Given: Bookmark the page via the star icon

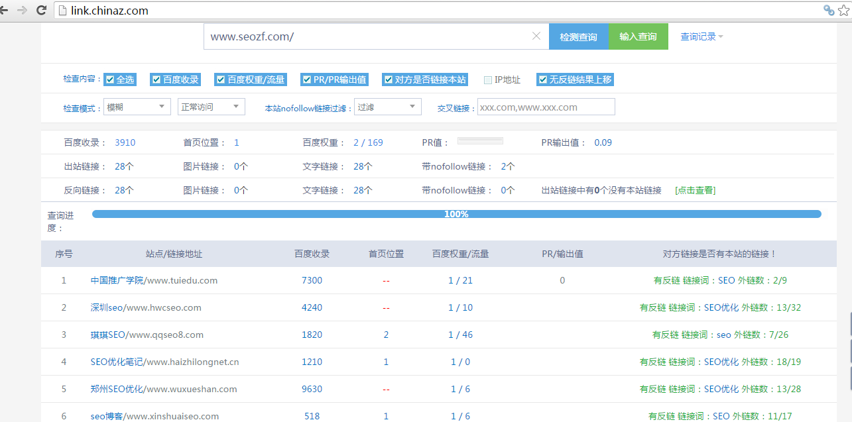Looking at the screenshot, I should pyautogui.click(x=843, y=10).
